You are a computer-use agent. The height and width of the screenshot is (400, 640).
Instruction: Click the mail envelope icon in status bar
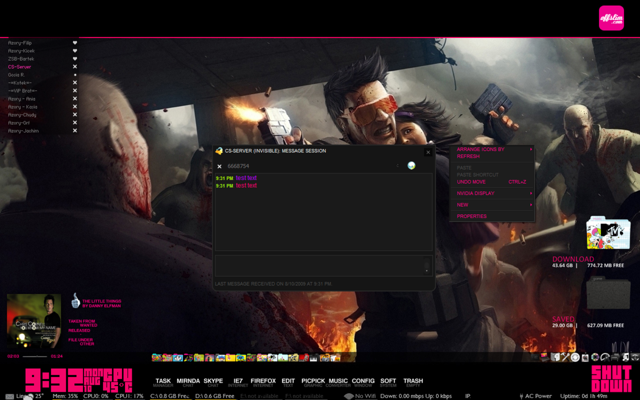(10, 396)
